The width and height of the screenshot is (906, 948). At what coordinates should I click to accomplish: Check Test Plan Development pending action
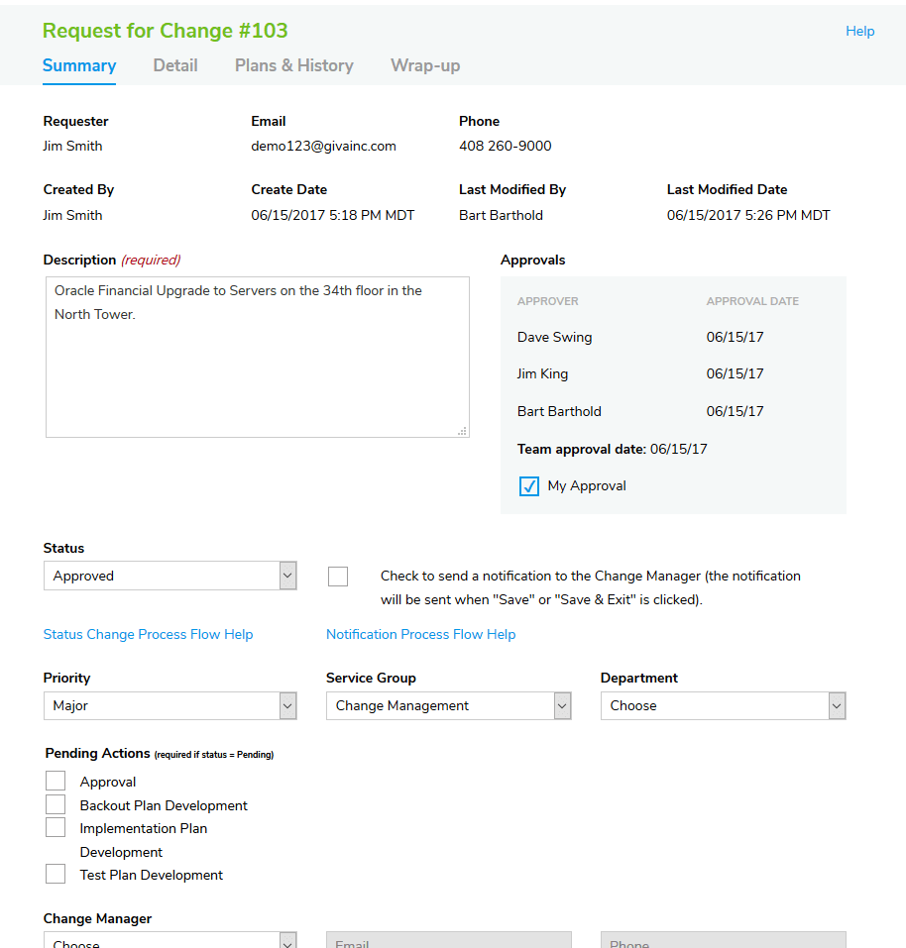pos(56,873)
